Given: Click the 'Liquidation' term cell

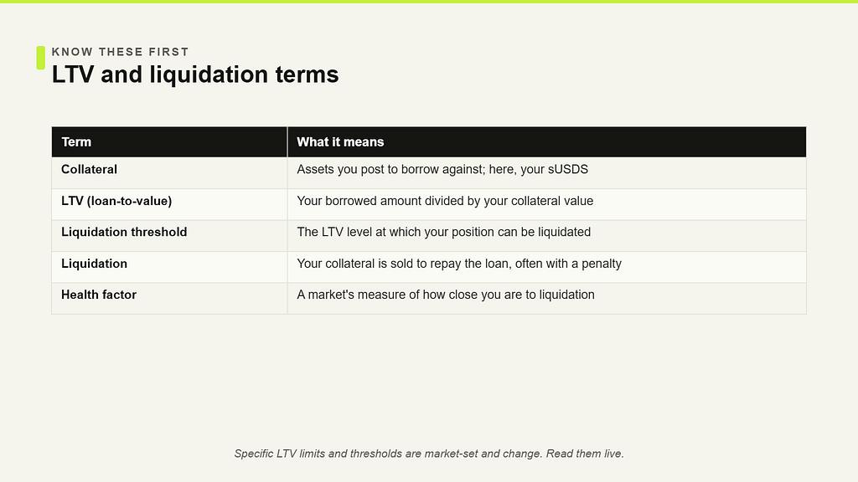Looking at the screenshot, I should 169,267.
